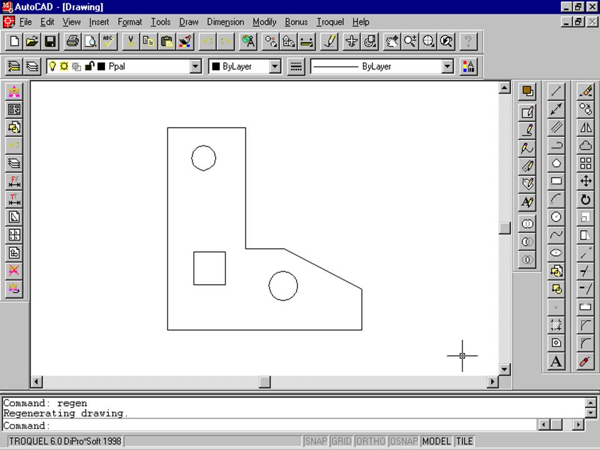Activate Zoom Realtime magnifier
The width and height of the screenshot is (600, 450).
pyautogui.click(x=410, y=41)
